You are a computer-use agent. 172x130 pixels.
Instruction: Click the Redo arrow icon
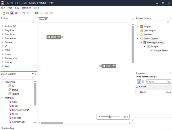click(28, 13)
